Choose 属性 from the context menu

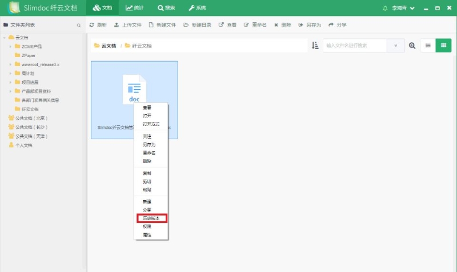point(147,235)
